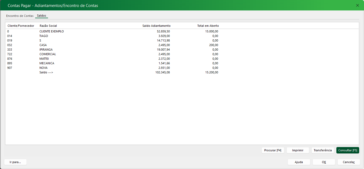The image size is (364, 169).
Task: Run Consultar [F5] query
Action: pyautogui.click(x=347, y=150)
